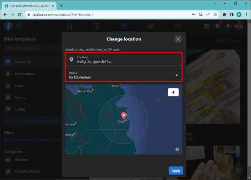The height and width of the screenshot is (180, 251).
Task: Click the current location arrow on map
Action: click(x=173, y=92)
